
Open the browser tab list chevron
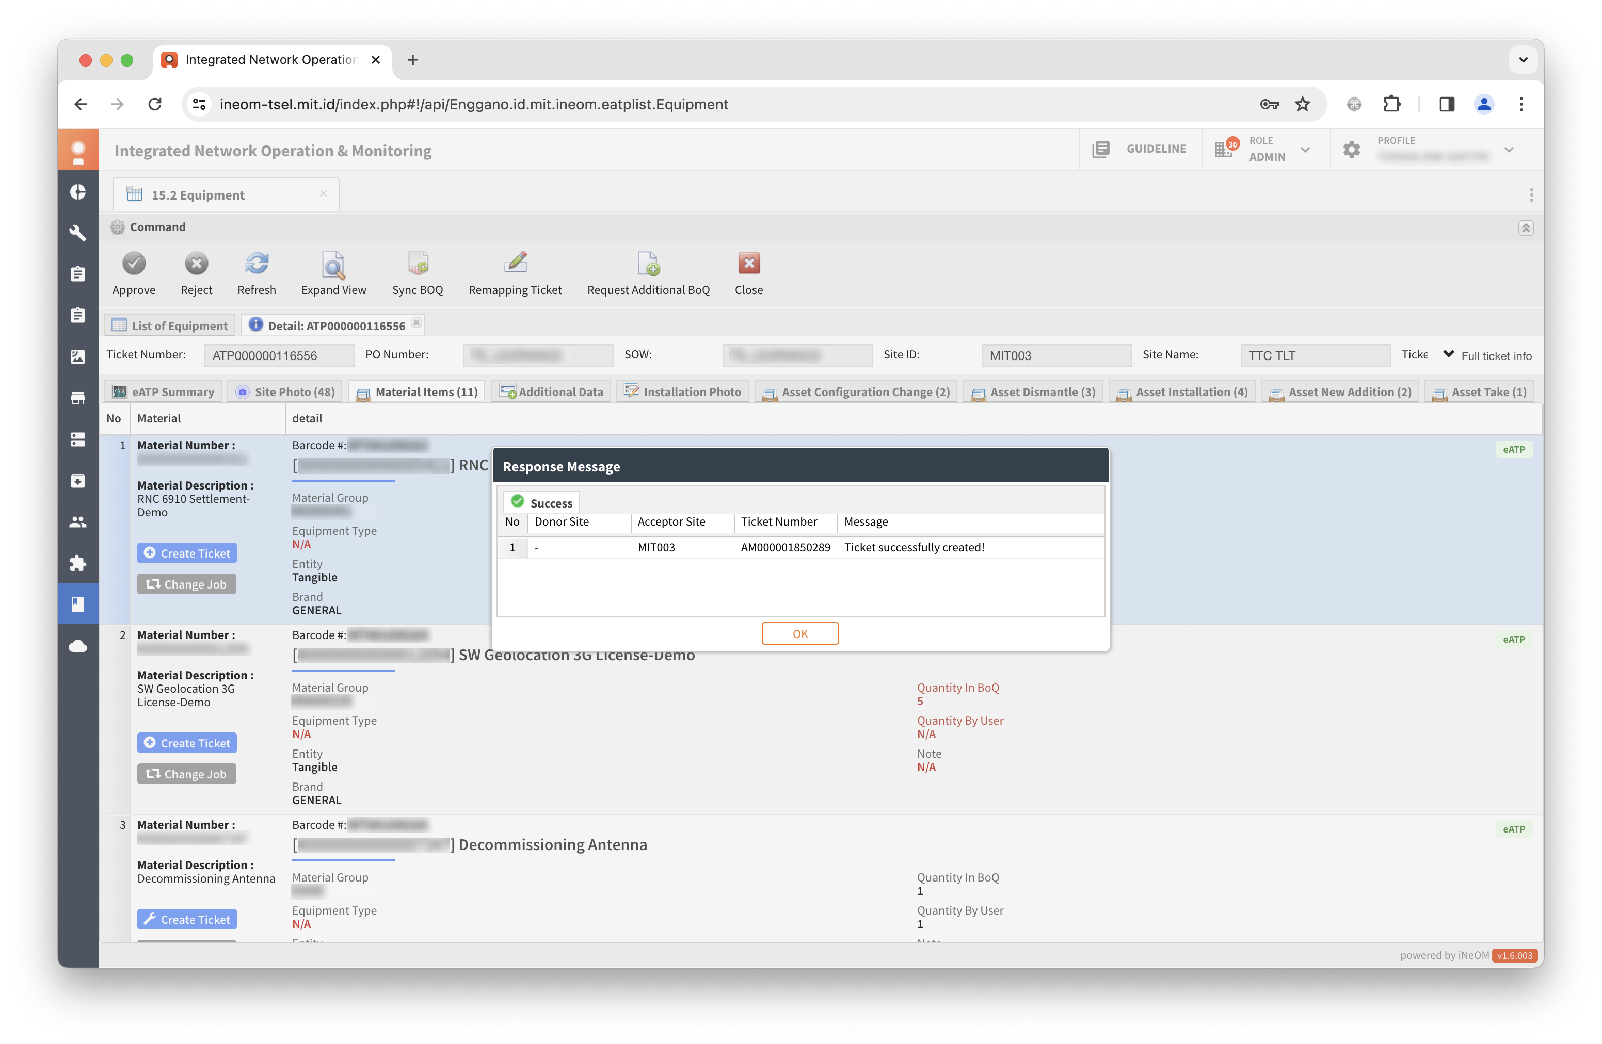(1523, 60)
